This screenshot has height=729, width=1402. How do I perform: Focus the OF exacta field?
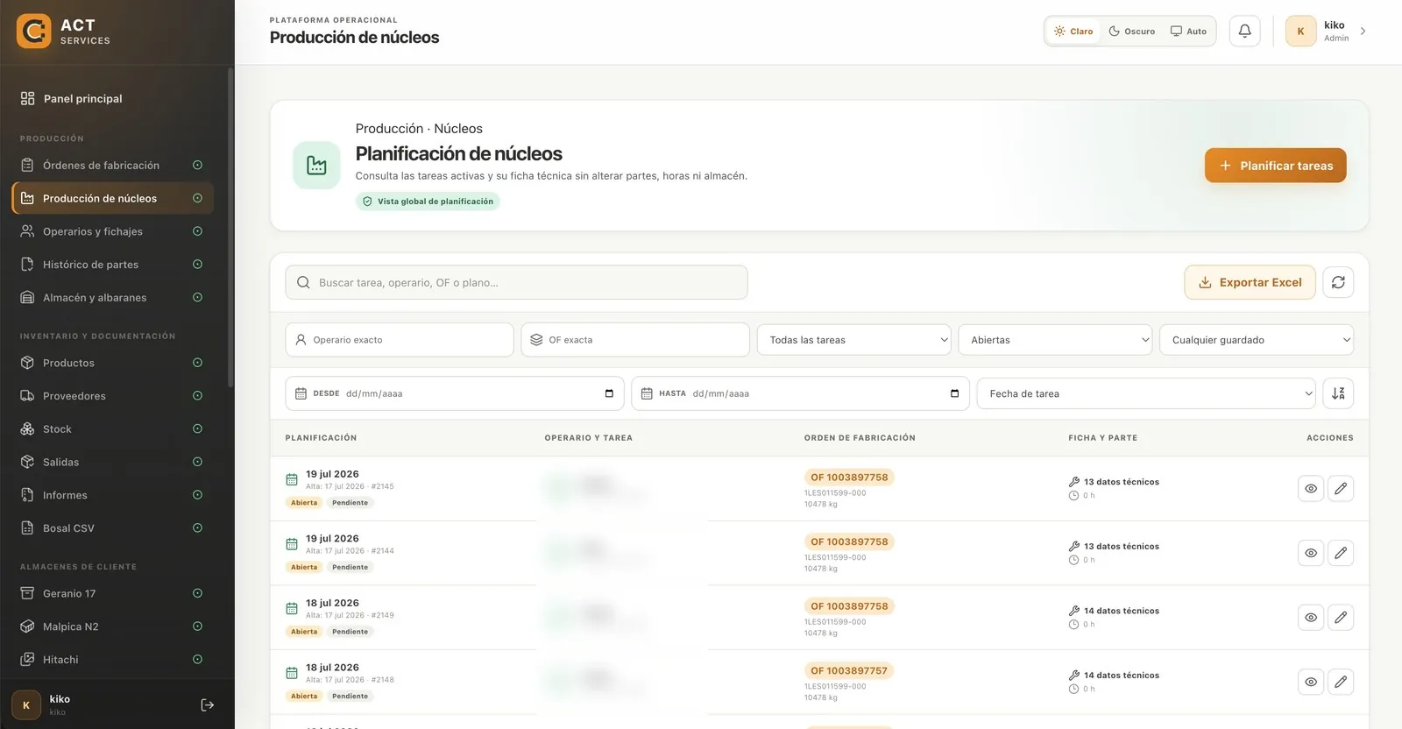[635, 340]
